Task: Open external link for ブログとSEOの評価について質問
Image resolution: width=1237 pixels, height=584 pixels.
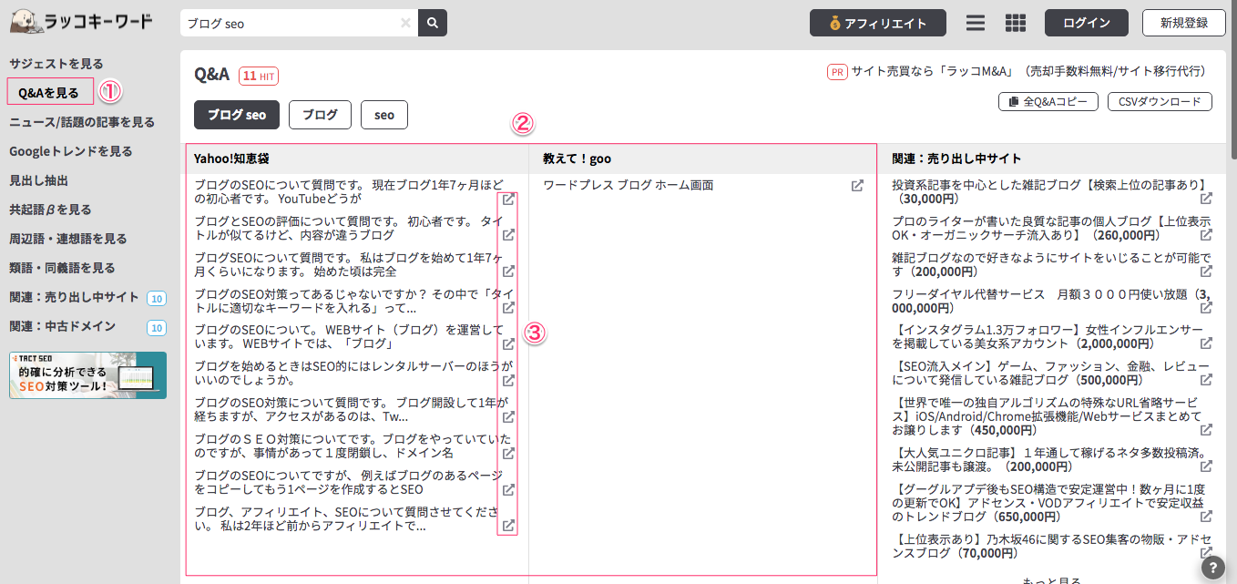Action: click(509, 235)
